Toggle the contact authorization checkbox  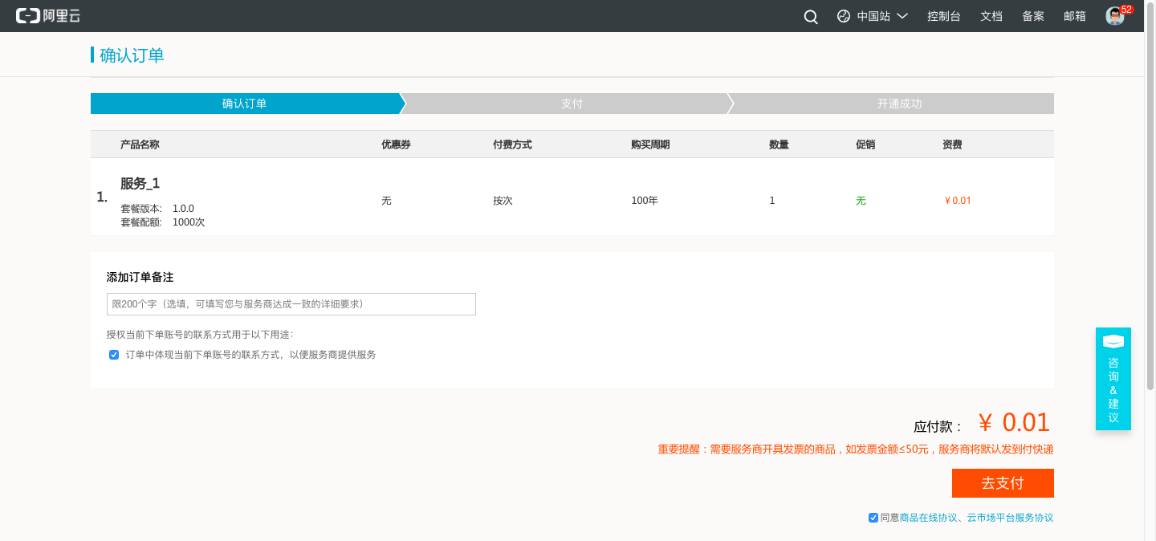114,355
